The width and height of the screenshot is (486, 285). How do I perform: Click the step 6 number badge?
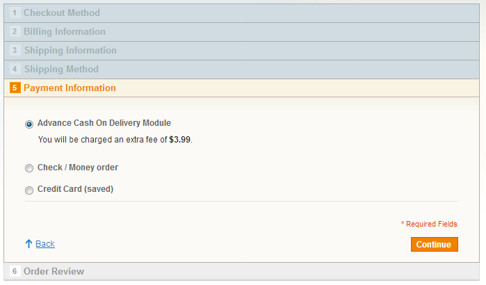click(15, 271)
